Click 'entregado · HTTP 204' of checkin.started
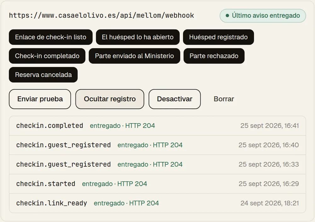 (115, 184)
